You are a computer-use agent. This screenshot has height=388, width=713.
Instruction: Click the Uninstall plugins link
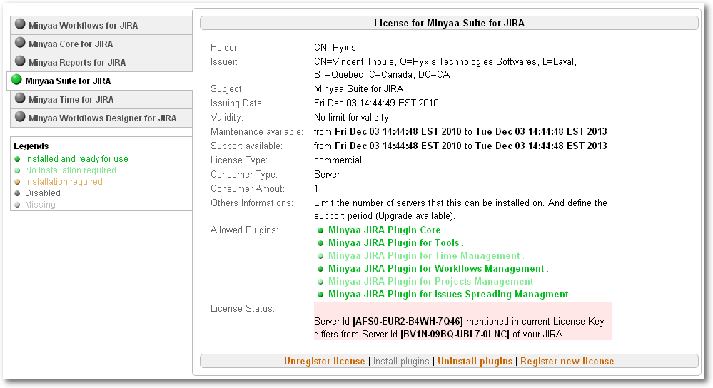[475, 361]
